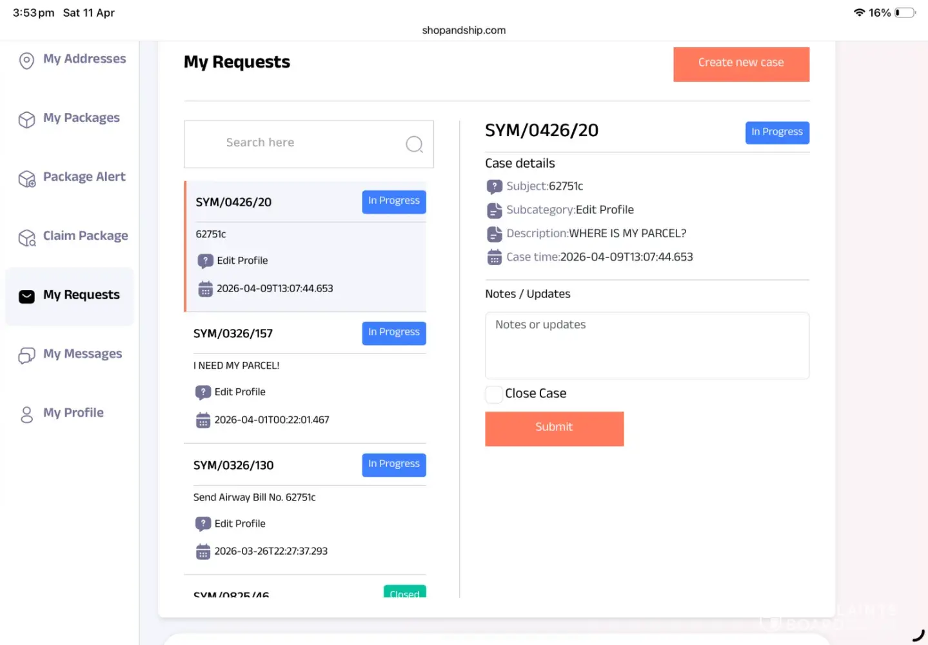This screenshot has height=645, width=928.
Task: Tick the Close Case checkbox
Action: click(x=494, y=394)
